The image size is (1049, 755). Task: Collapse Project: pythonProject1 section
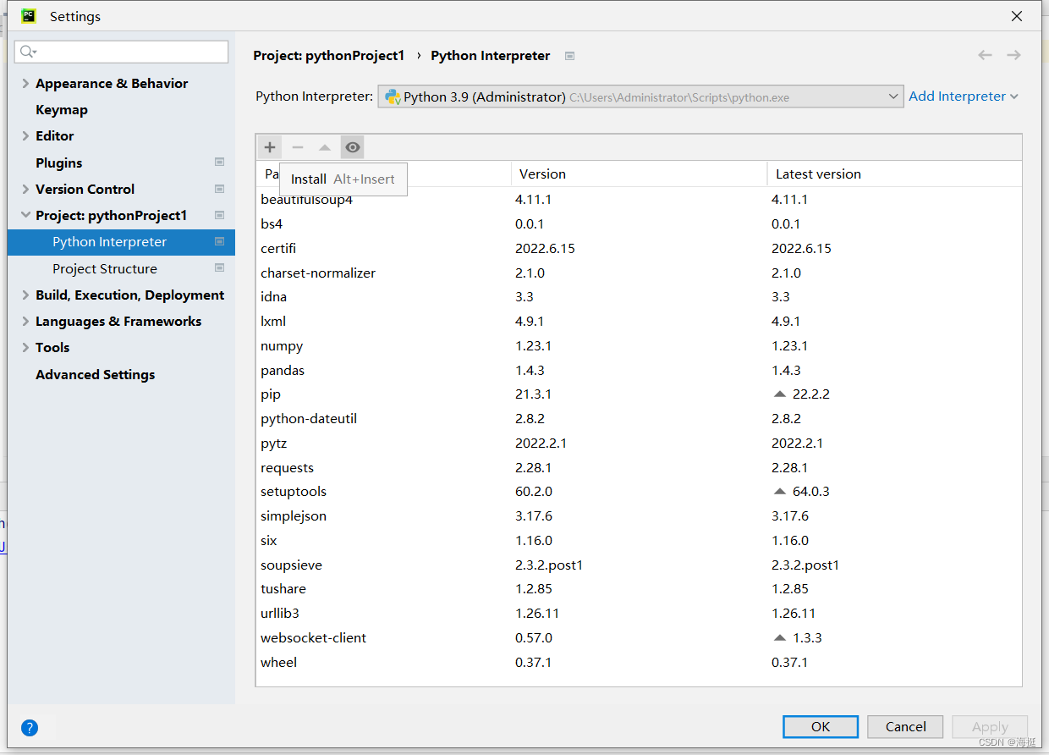pyautogui.click(x=25, y=215)
